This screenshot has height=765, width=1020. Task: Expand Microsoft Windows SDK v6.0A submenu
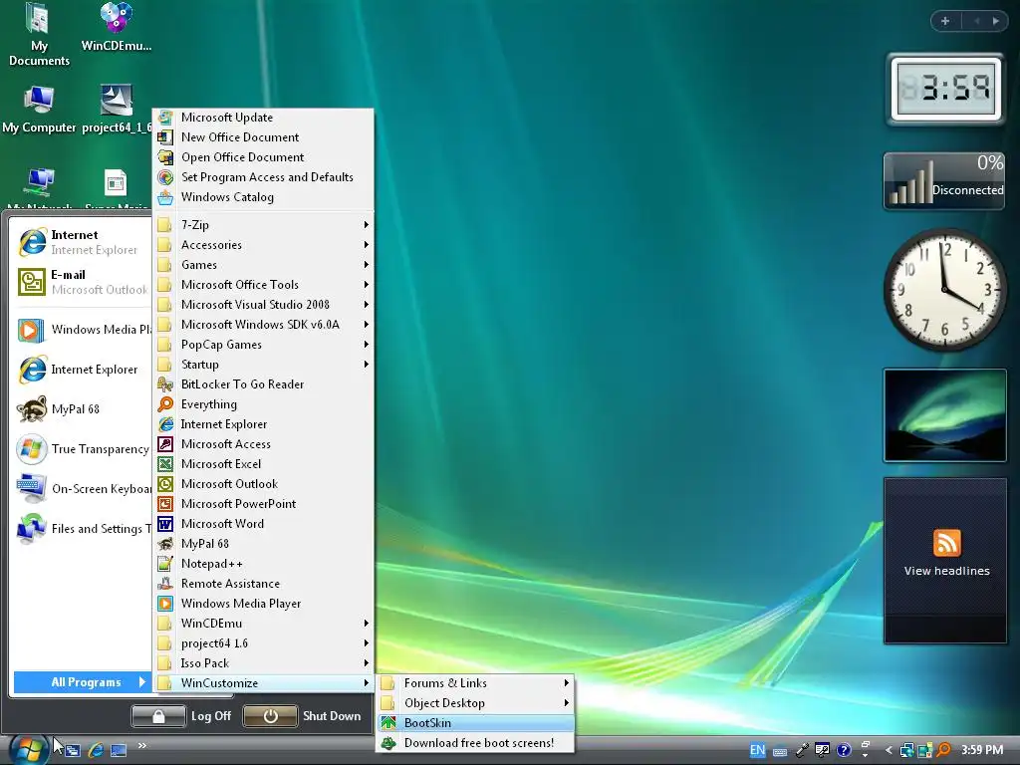tap(264, 325)
